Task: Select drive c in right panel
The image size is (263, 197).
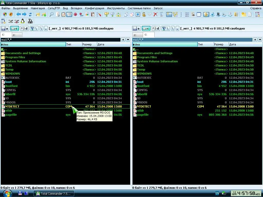Action: point(146,28)
